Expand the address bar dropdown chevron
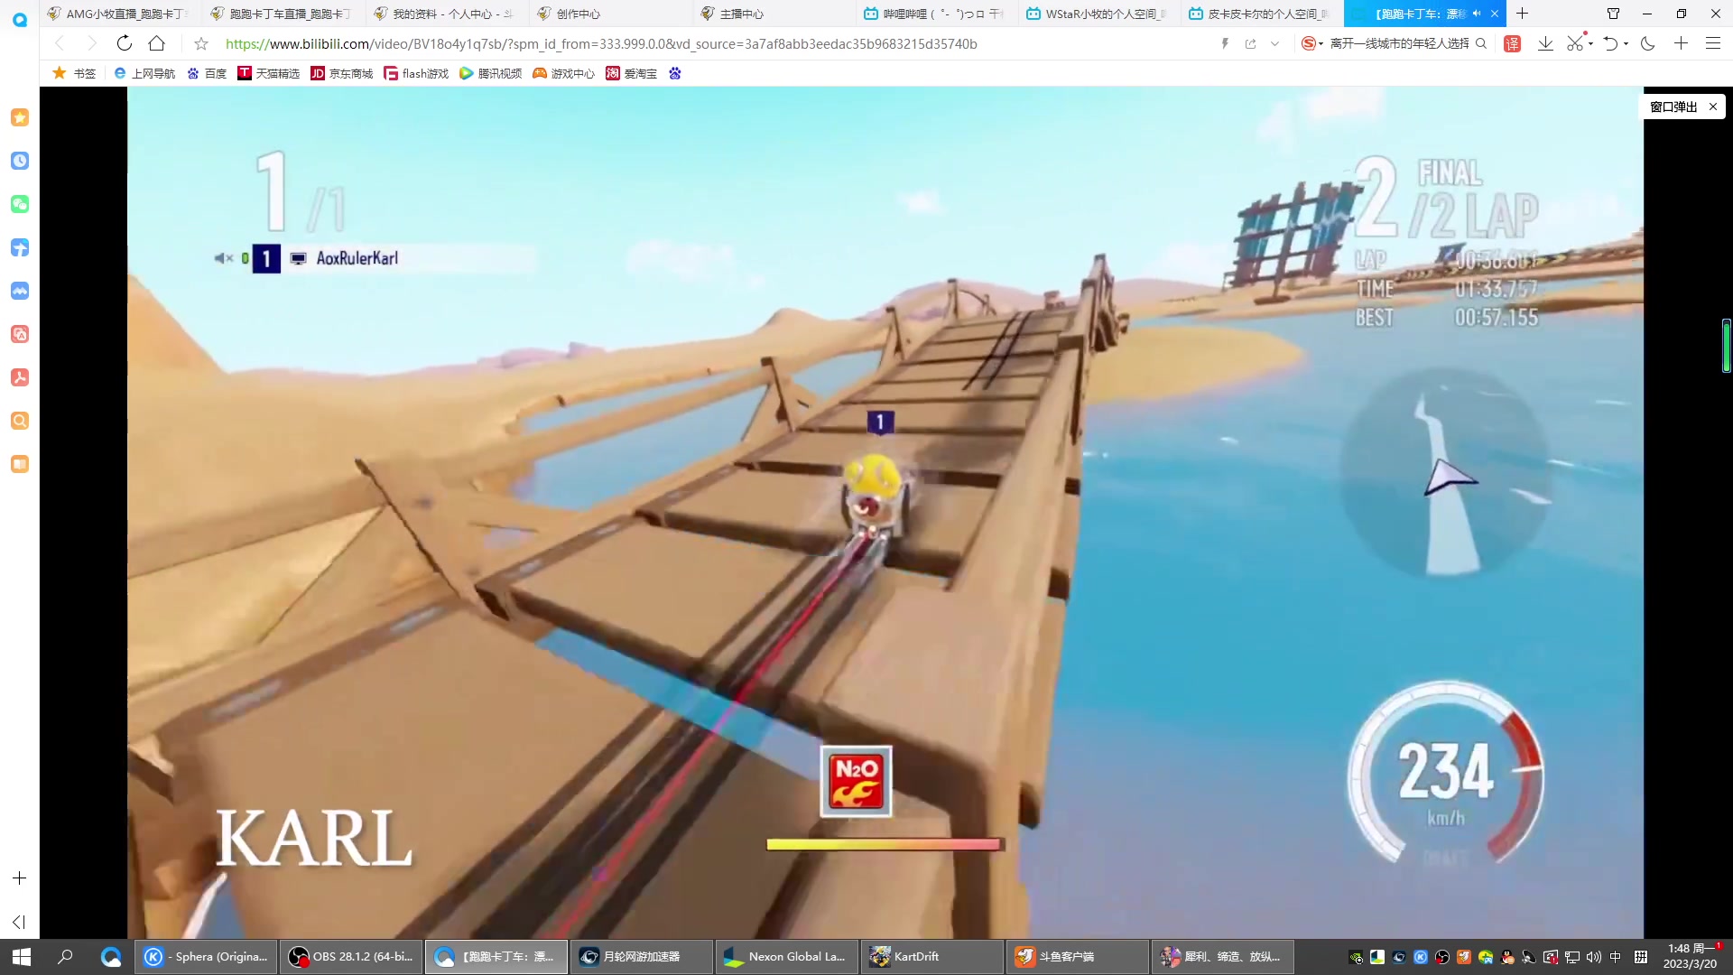Image resolution: width=1733 pixels, height=975 pixels. point(1274,43)
